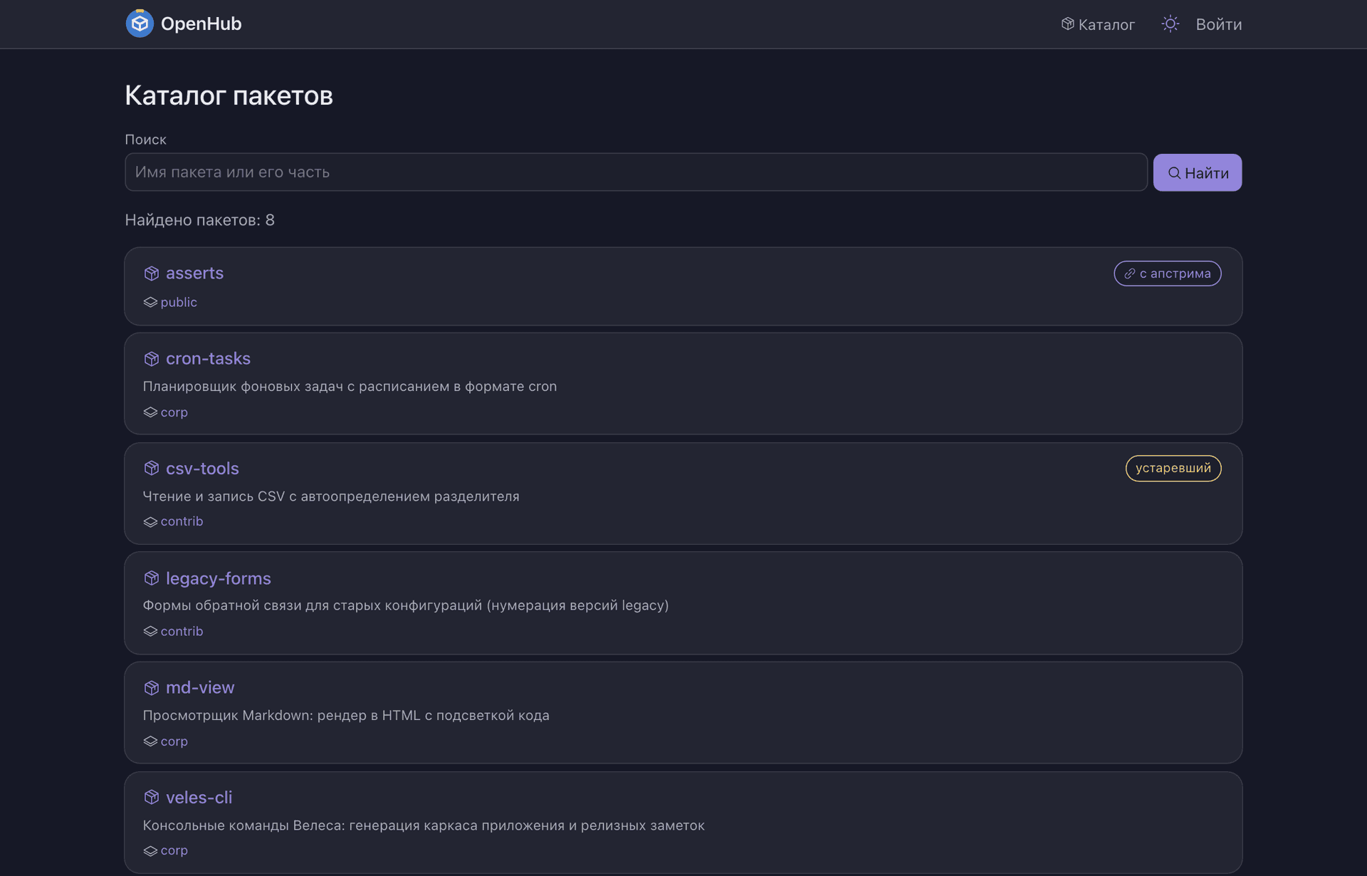This screenshot has height=876, width=1367.
Task: Select the corp tag under cron-tasks
Action: (174, 412)
